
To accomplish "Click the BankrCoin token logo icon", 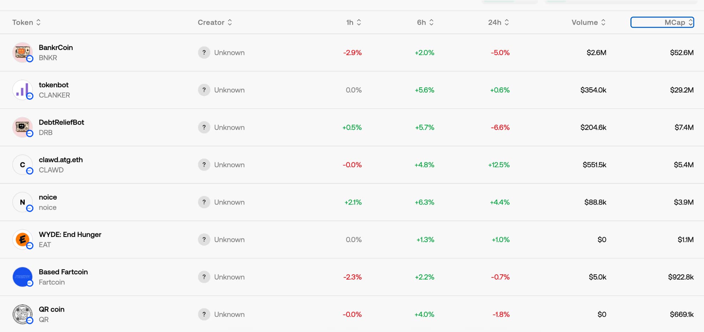I will [22, 52].
